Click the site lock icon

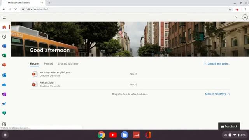23,9
